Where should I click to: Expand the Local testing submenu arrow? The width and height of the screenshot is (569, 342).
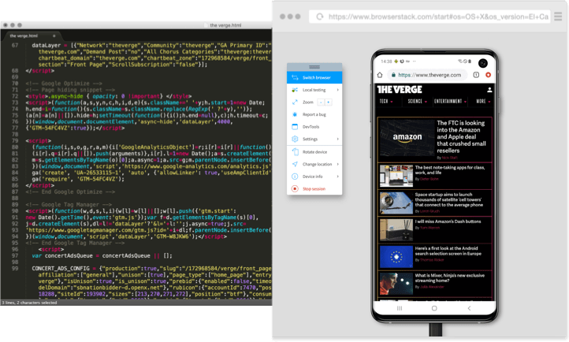(x=337, y=90)
